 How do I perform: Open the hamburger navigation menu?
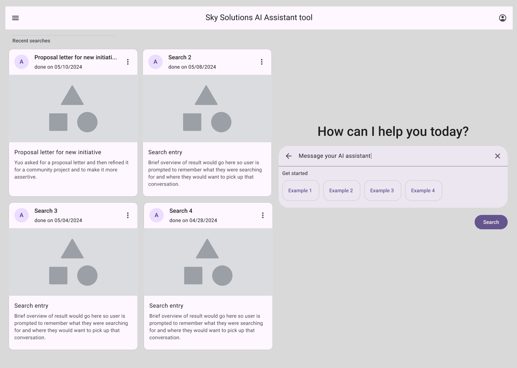pyautogui.click(x=15, y=18)
